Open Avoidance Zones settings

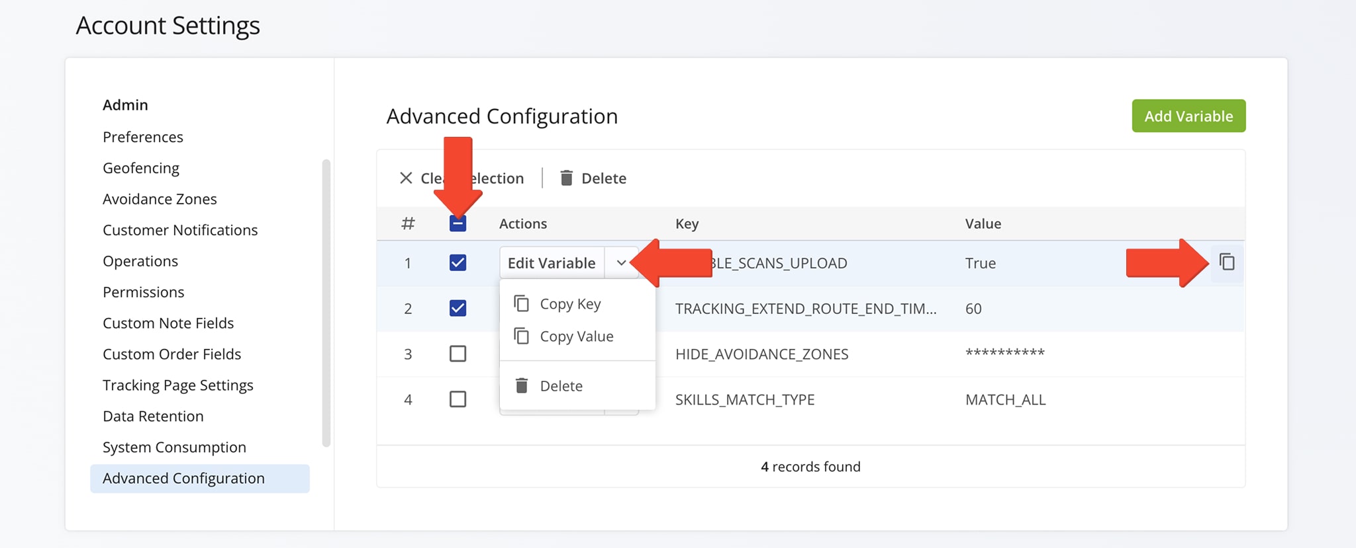pos(160,199)
